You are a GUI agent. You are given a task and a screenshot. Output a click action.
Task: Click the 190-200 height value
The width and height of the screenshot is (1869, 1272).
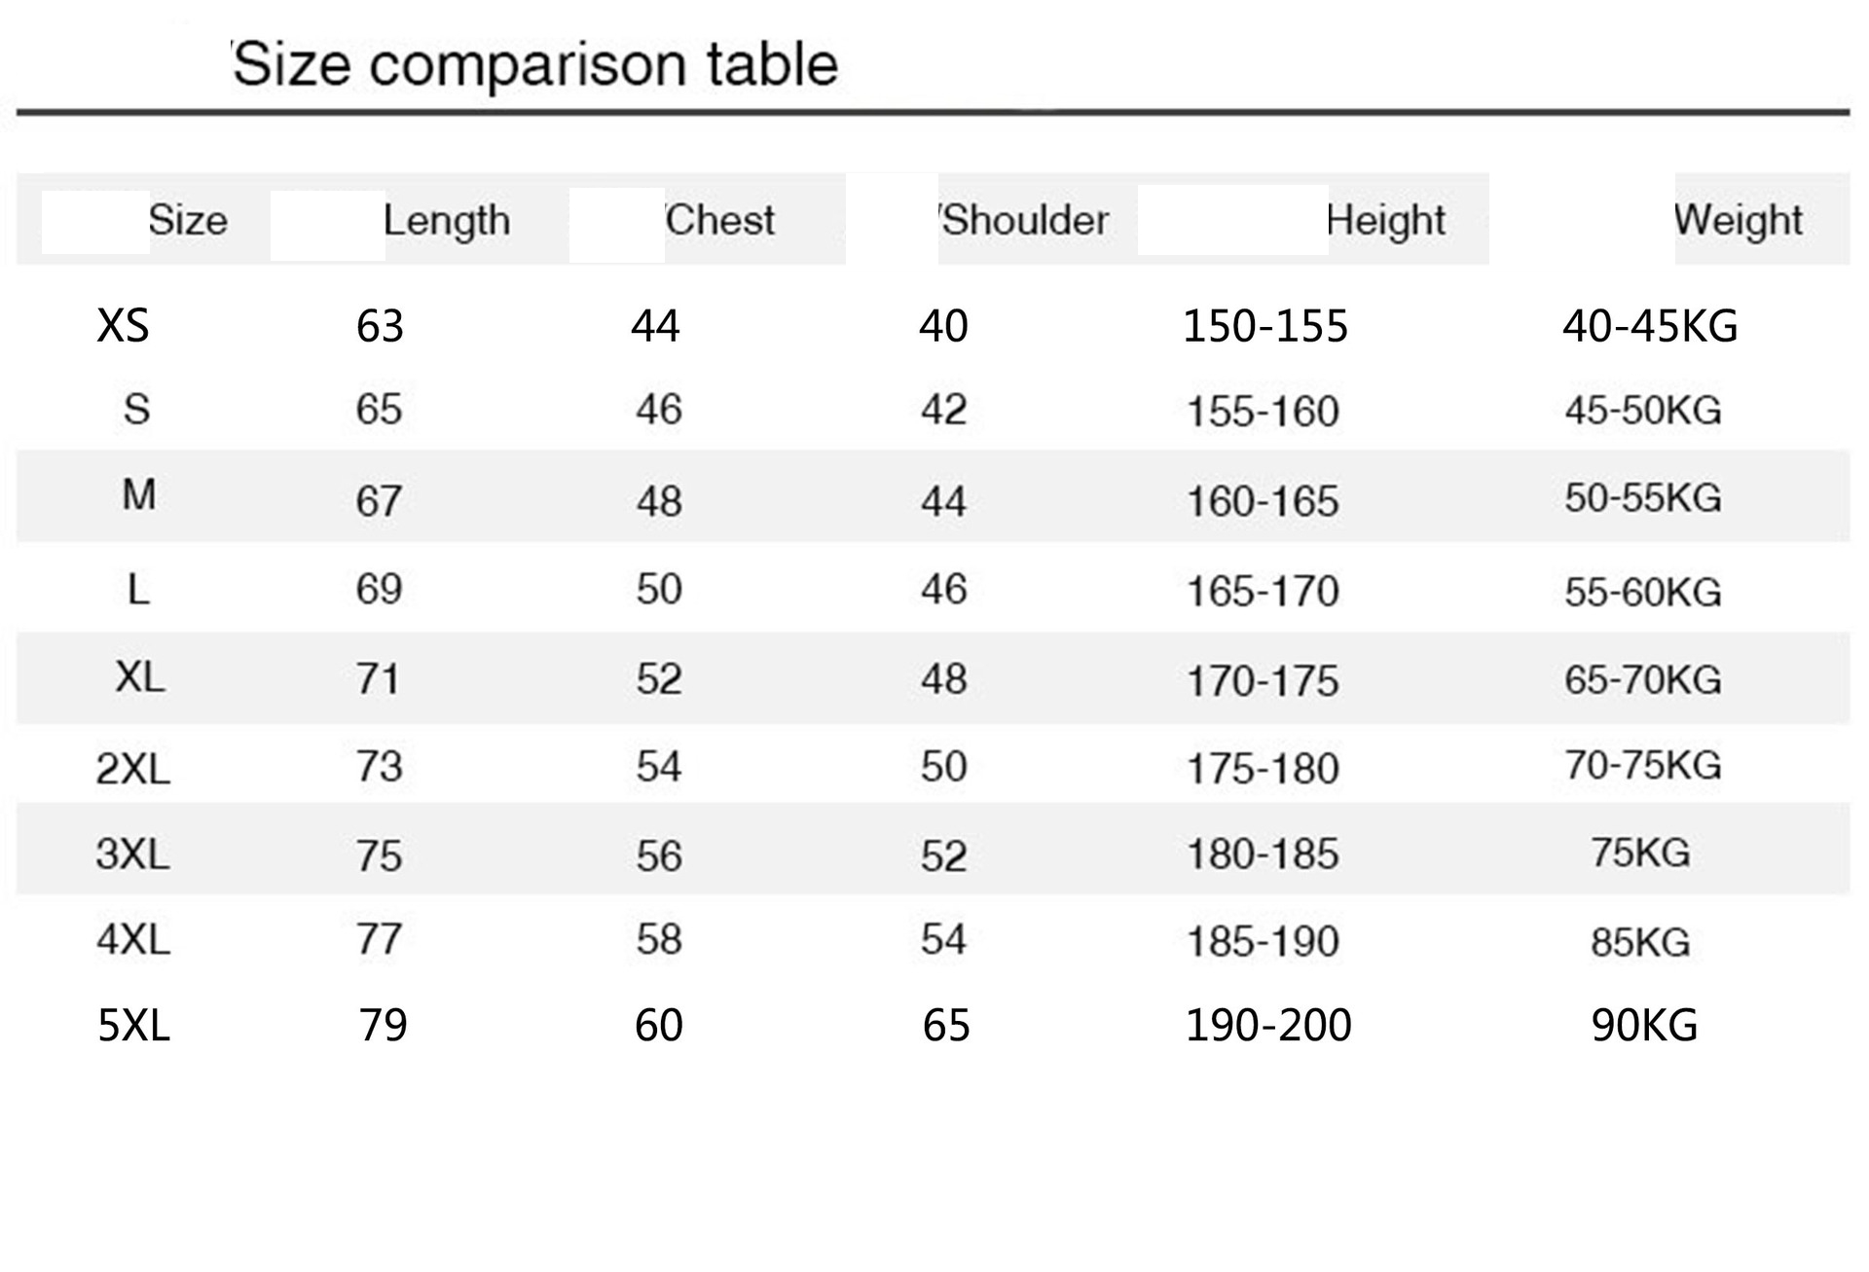pos(1268,1026)
